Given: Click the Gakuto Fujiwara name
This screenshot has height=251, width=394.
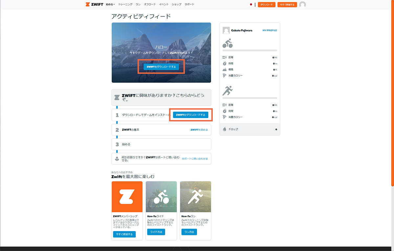Looking at the screenshot, I should [242, 31].
